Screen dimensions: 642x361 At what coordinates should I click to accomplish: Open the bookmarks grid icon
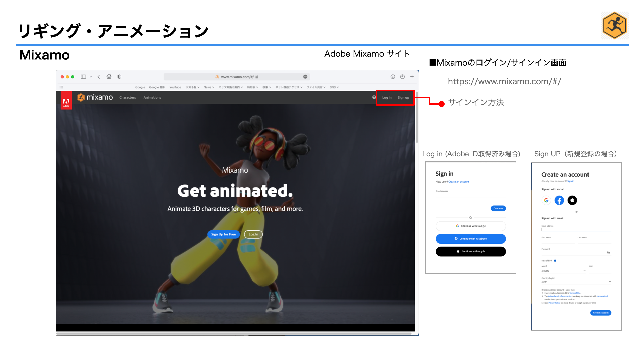pyautogui.click(x=61, y=87)
